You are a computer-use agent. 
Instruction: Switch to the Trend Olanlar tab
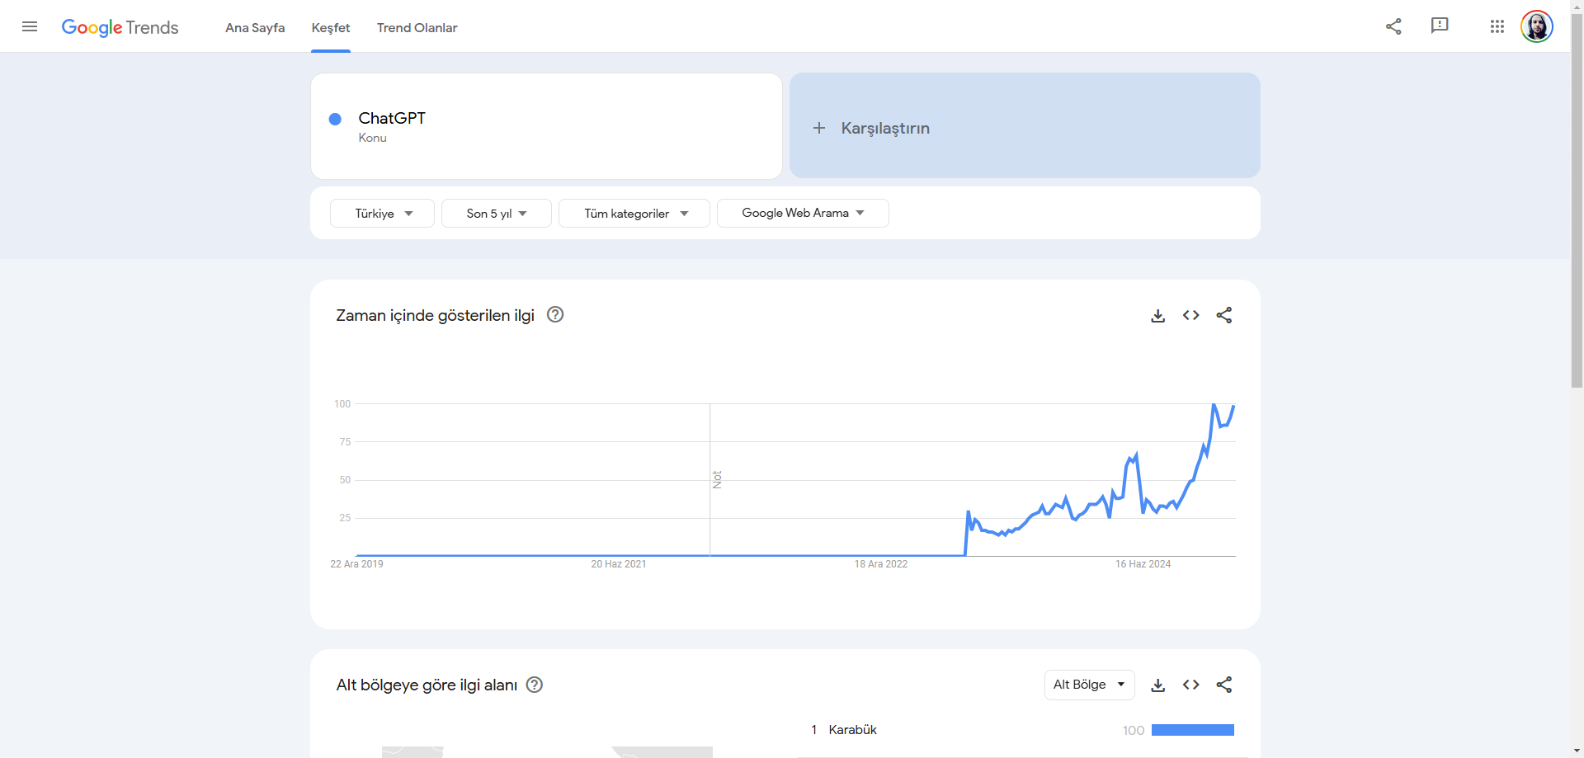point(417,27)
